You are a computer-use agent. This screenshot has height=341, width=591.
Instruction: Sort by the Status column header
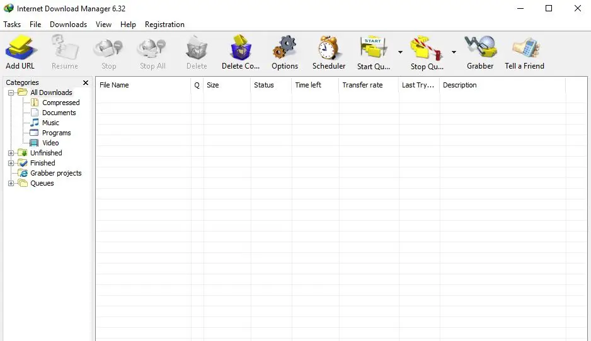tap(271, 85)
